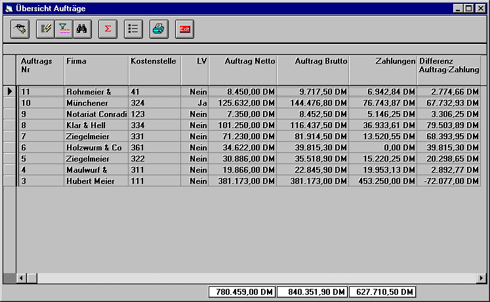Screen dimensions: 490x302
Task: Click the Zahlungen column header
Action: click(x=383, y=70)
